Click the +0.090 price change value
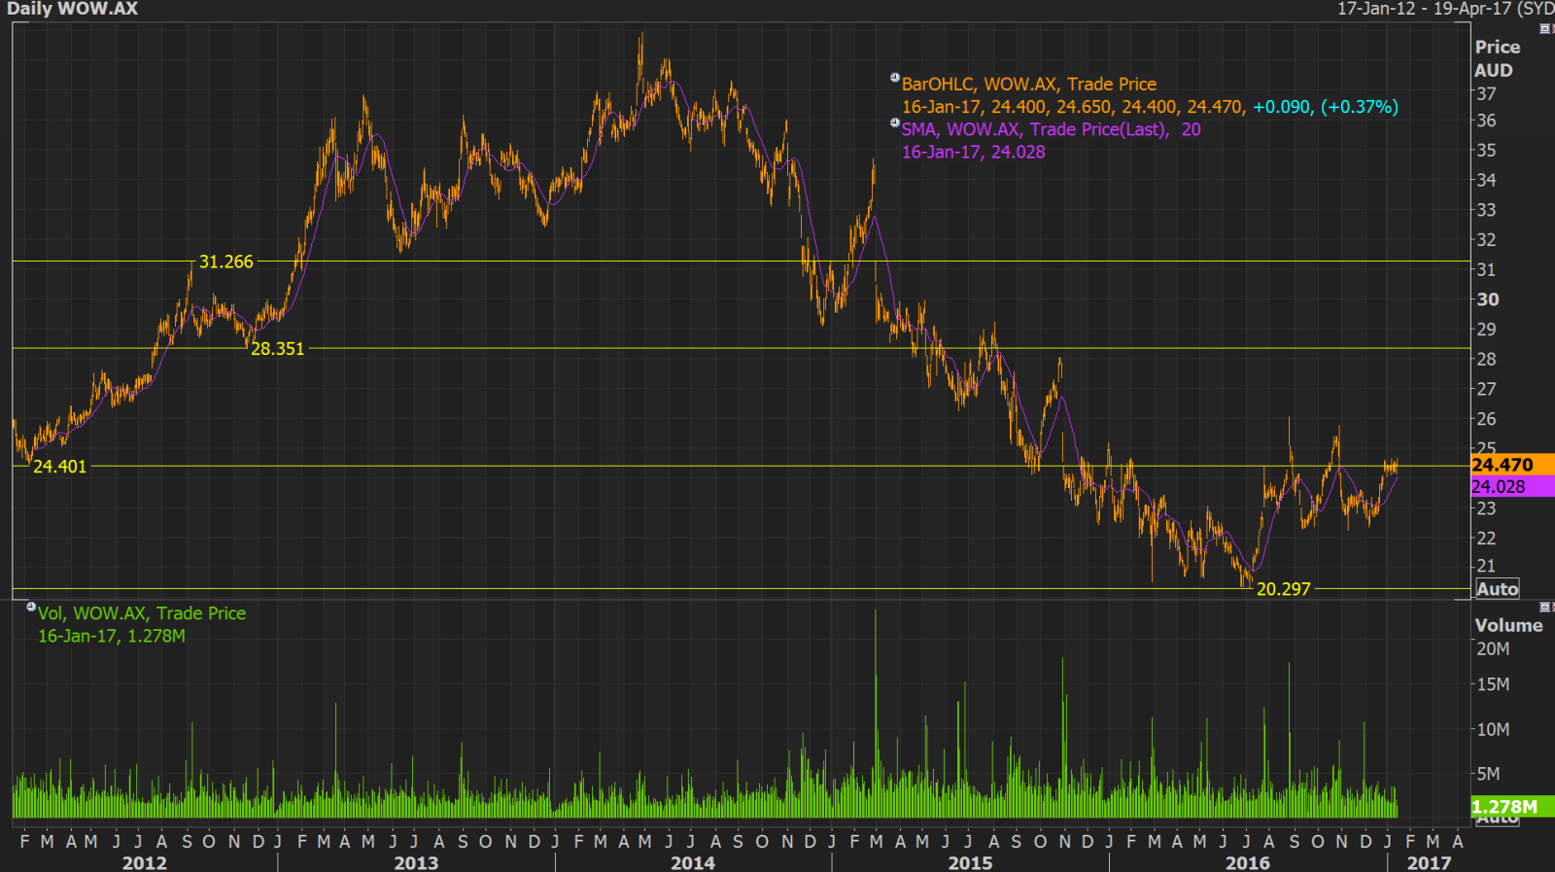The height and width of the screenshot is (872, 1555). point(1282,107)
